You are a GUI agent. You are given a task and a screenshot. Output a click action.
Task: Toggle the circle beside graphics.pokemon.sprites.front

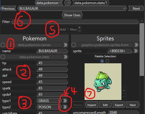(74, 45)
